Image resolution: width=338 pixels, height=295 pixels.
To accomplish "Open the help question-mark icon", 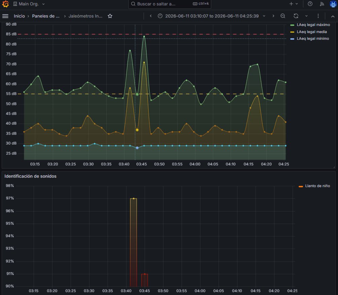I will [x=310, y=4].
